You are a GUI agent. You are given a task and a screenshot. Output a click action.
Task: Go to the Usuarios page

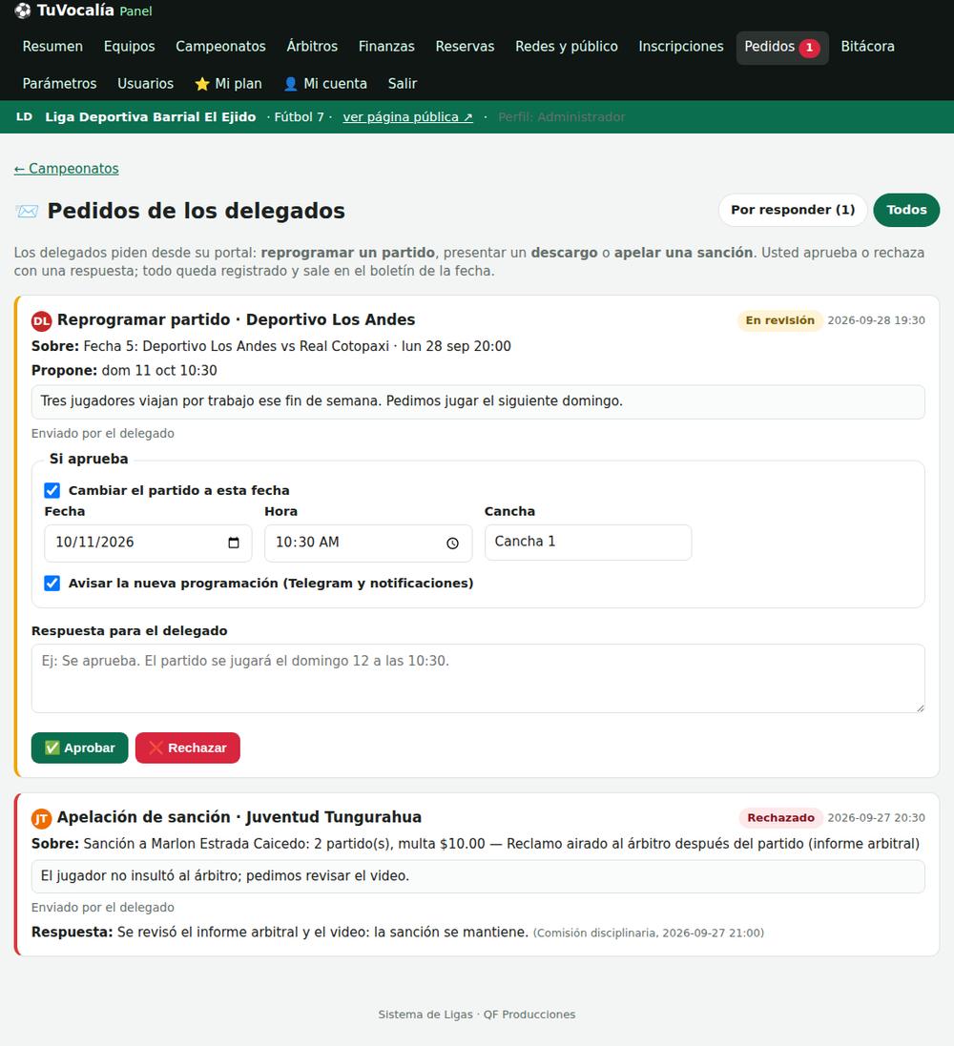[x=146, y=84]
